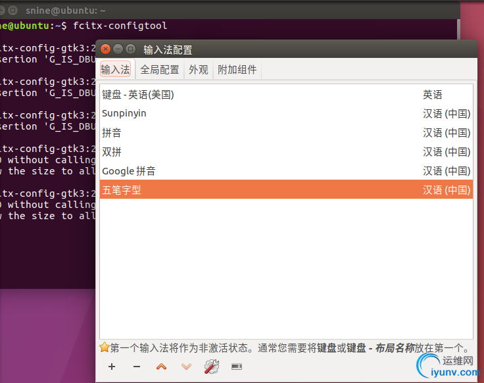Open keyboard layout settings icon
The width and height of the screenshot is (484, 383).
237,367
